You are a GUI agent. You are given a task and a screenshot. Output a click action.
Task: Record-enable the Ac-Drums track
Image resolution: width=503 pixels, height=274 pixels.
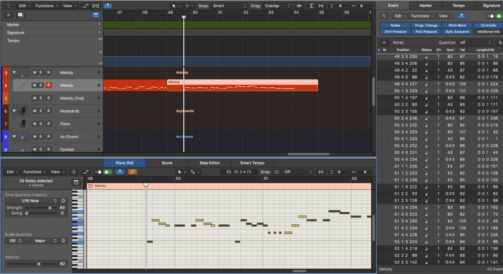tap(49, 136)
